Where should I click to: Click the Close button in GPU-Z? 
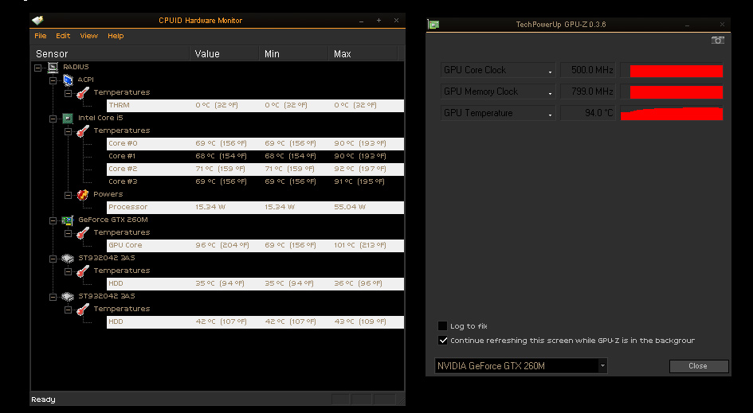699,366
